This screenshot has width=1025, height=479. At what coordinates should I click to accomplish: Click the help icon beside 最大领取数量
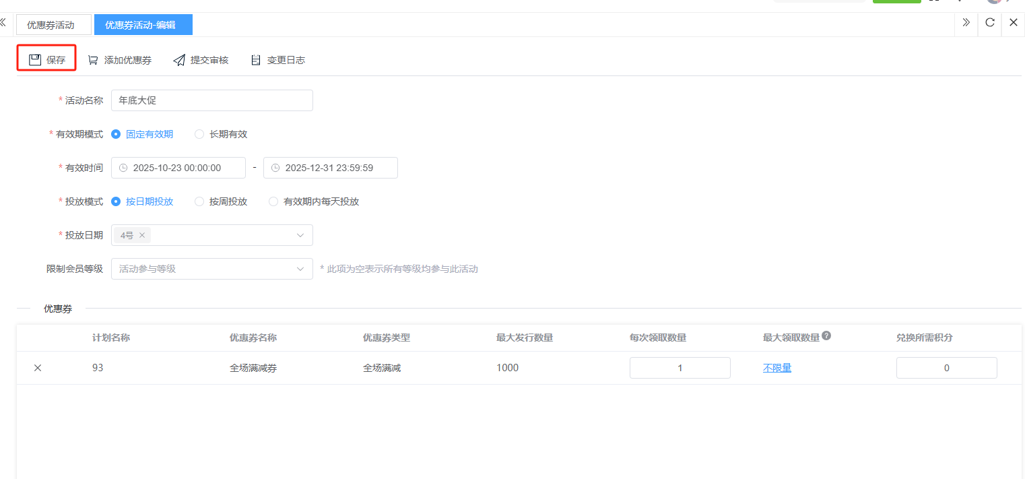tap(826, 336)
